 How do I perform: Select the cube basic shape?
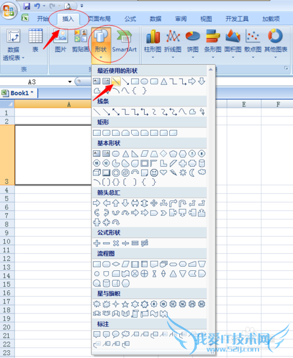97,173
